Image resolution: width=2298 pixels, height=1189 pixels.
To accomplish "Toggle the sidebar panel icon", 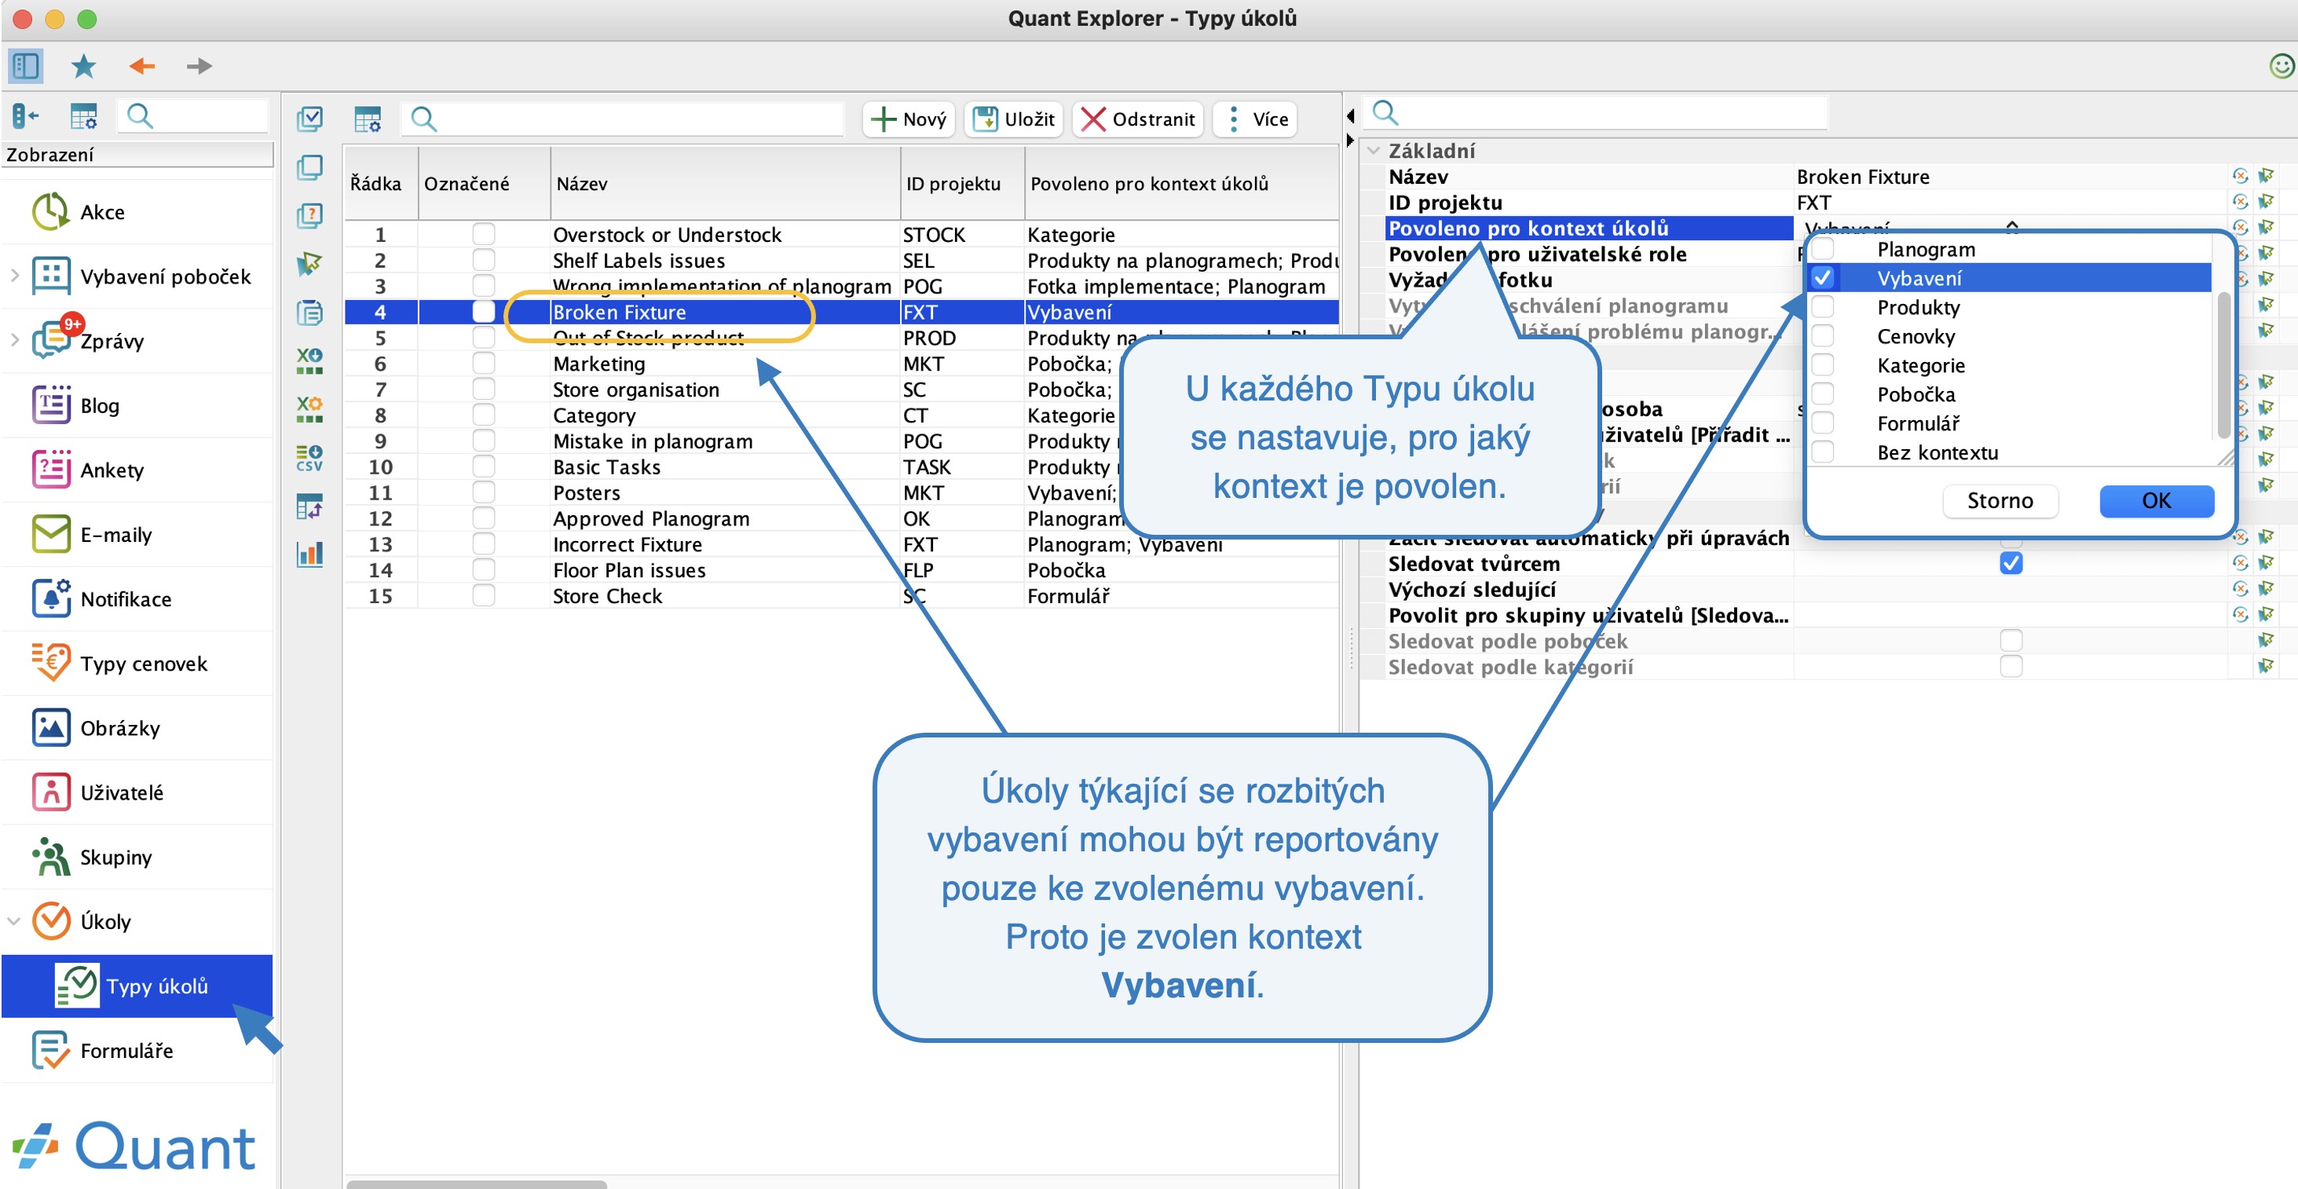I will point(25,66).
